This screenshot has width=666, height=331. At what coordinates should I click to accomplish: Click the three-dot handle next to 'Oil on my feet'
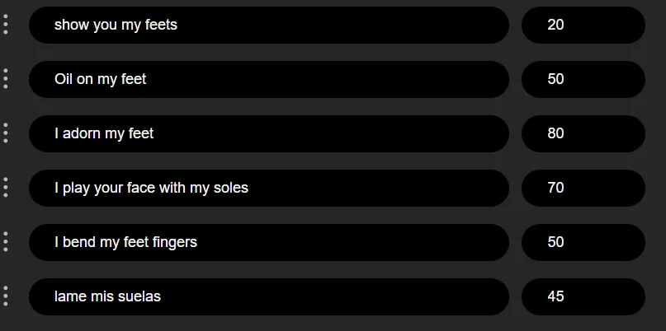coord(6,79)
